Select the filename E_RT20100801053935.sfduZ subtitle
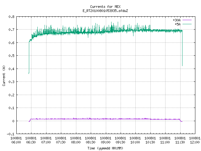This screenshot has height=151, width=201. (x=105, y=11)
